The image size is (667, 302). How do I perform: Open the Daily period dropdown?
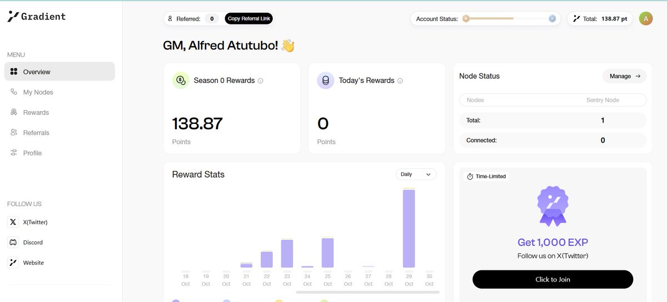pos(416,174)
